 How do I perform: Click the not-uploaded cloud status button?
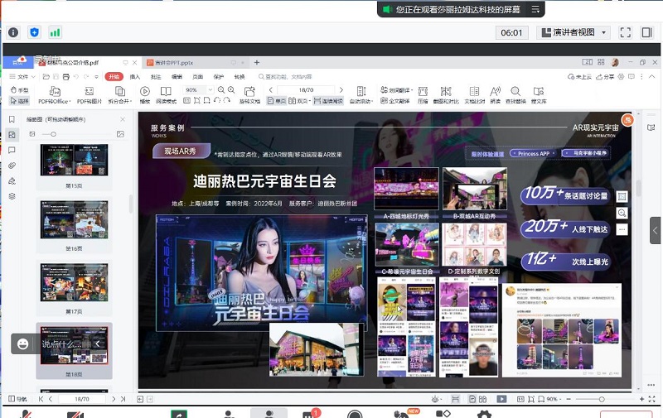tap(579, 76)
